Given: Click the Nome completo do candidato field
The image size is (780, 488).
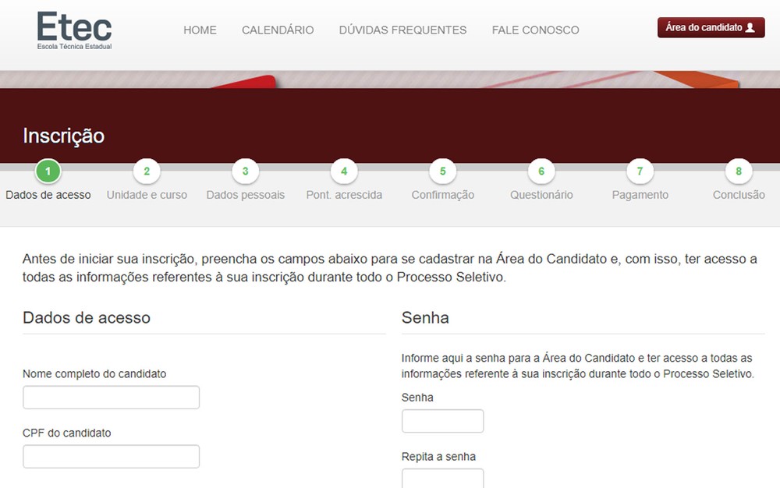Looking at the screenshot, I should pyautogui.click(x=111, y=398).
